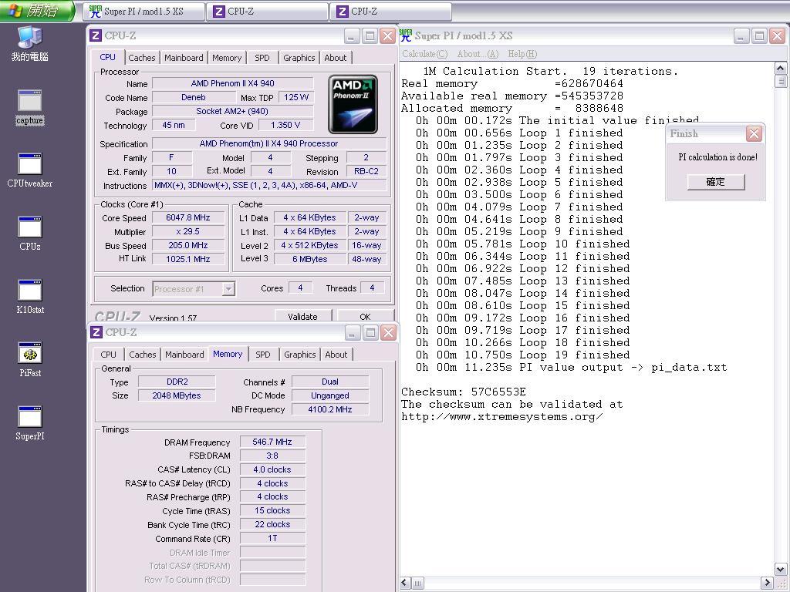Click the memory Type value DDR2

pyautogui.click(x=177, y=382)
